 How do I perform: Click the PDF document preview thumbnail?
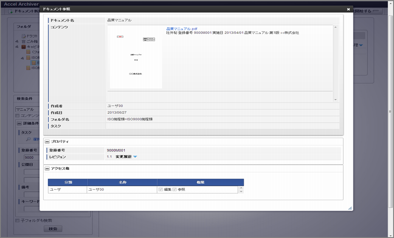point(136,57)
